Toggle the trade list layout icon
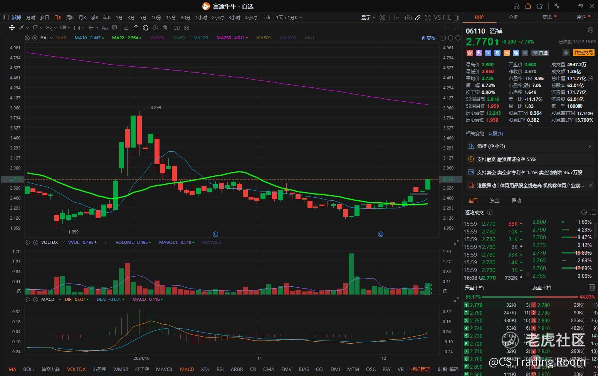The image size is (598, 376). point(593,212)
